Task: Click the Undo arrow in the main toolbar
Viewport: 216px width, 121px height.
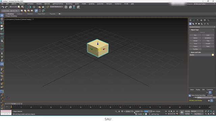Action: pyautogui.click(x=3, y=7)
